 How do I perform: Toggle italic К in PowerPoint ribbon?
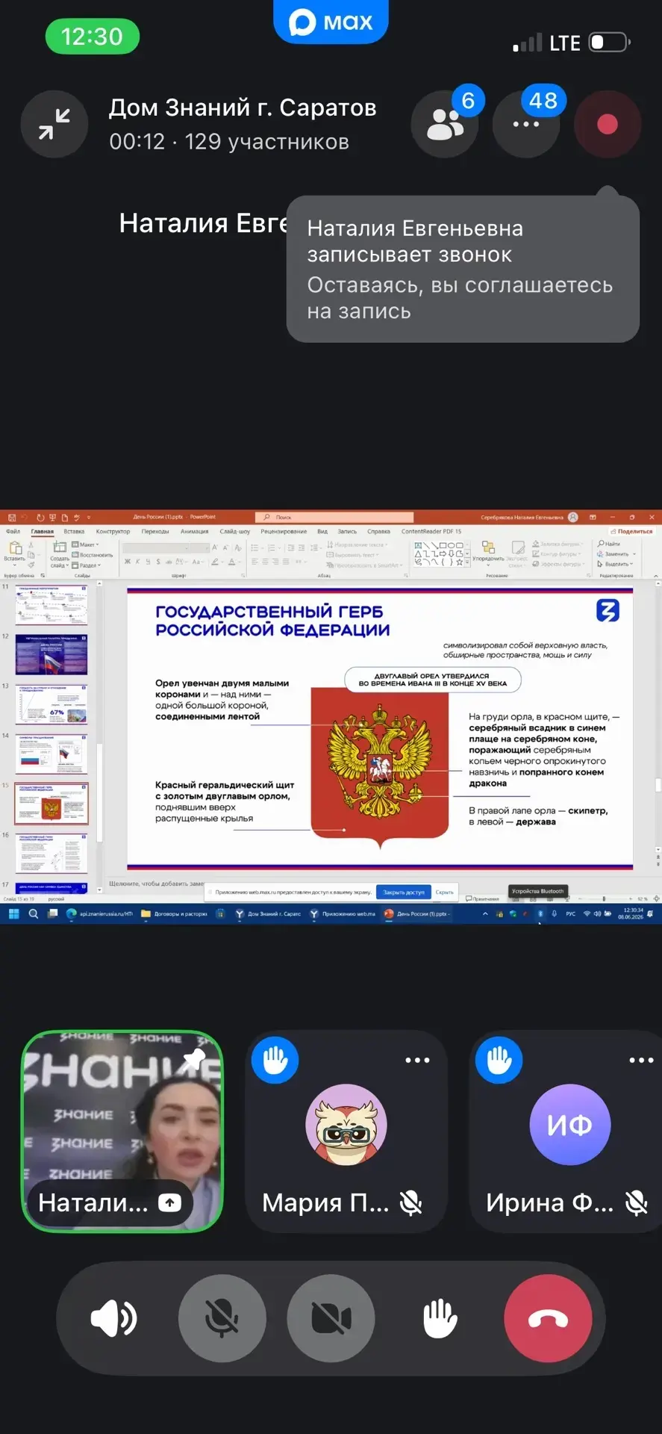[x=137, y=562]
